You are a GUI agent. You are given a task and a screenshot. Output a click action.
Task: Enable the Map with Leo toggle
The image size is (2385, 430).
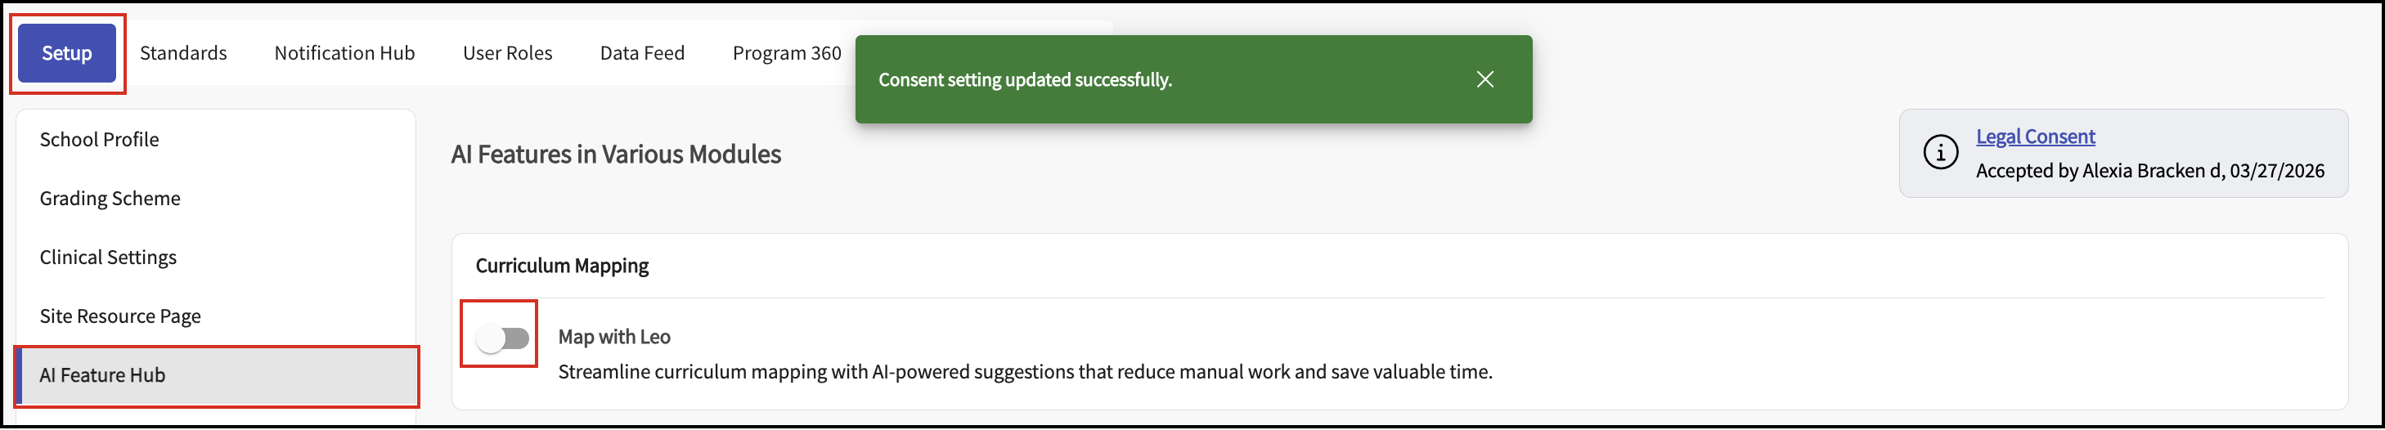coord(503,338)
